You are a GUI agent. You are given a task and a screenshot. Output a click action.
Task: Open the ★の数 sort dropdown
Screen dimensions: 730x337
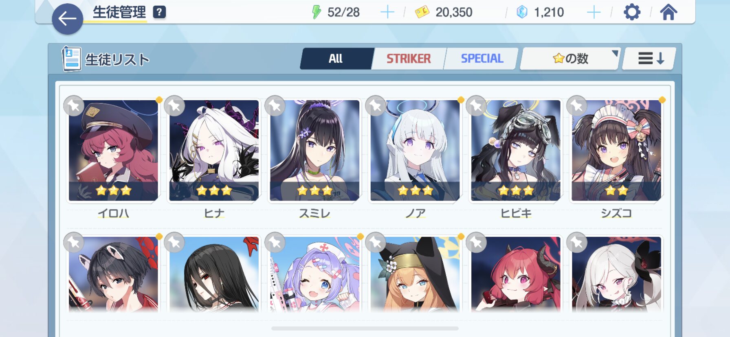pyautogui.click(x=570, y=59)
